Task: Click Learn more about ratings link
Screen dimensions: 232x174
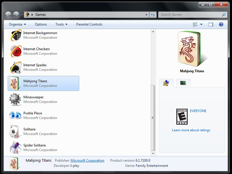Action: pos(191,130)
